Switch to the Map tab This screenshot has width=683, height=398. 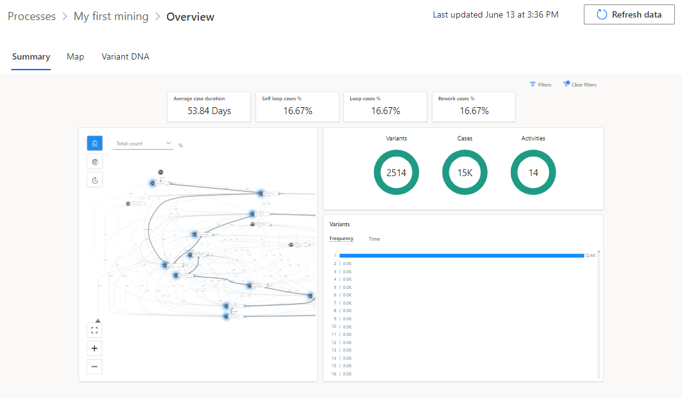click(x=75, y=57)
